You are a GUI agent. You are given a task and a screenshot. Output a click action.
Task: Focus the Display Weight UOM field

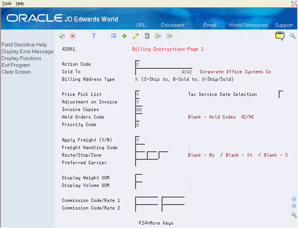point(139,178)
